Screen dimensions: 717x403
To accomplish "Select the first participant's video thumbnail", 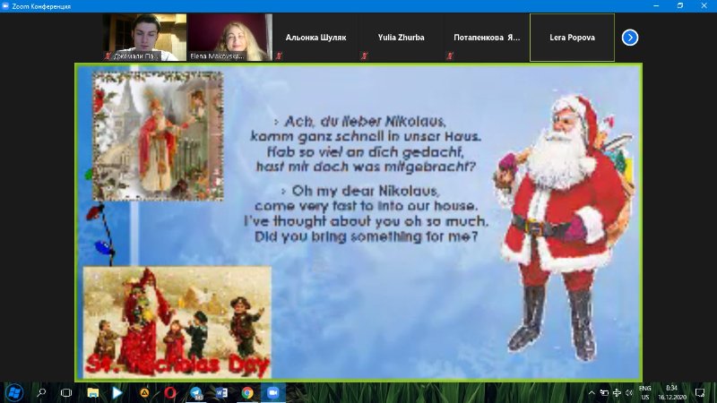I will 144,38.
